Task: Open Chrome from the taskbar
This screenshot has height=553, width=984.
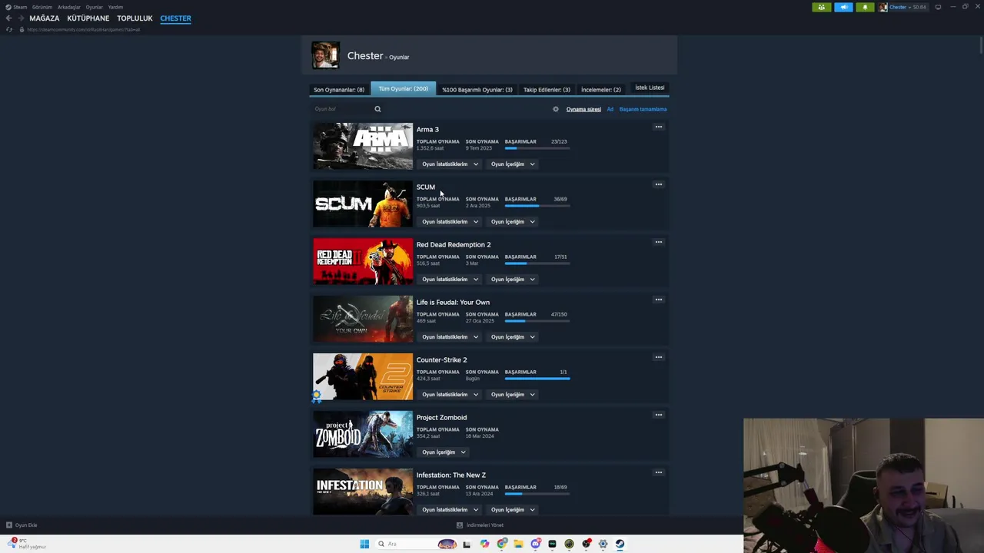Action: (x=502, y=544)
